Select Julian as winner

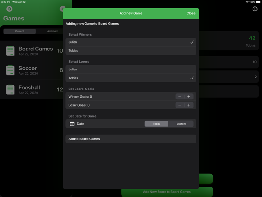(131, 42)
